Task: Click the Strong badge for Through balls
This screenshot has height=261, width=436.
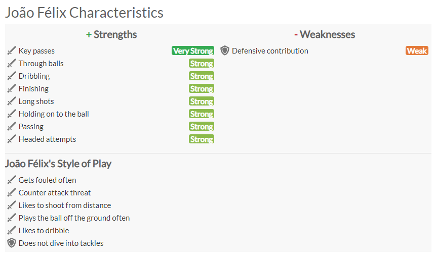Action: (x=202, y=64)
